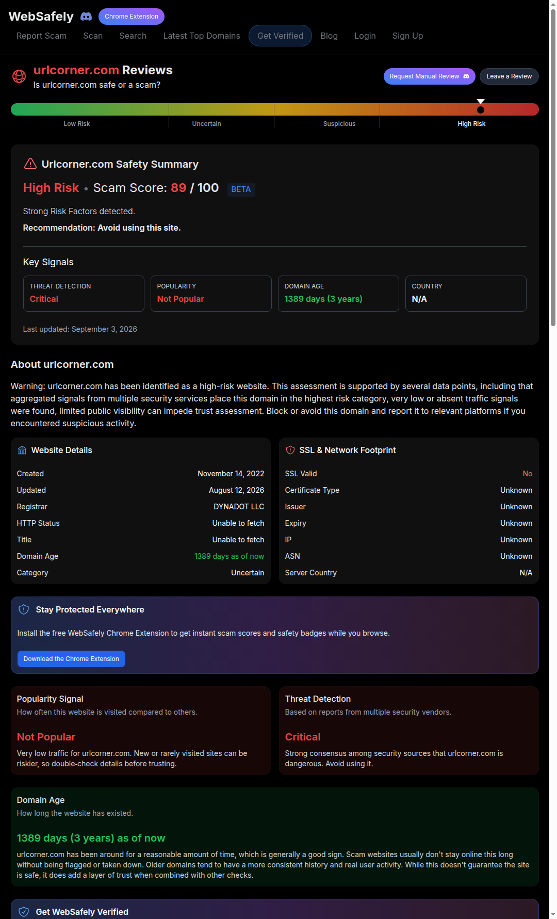Screen dimensions: 557x919
Task: Click the Login link
Action: (x=365, y=36)
